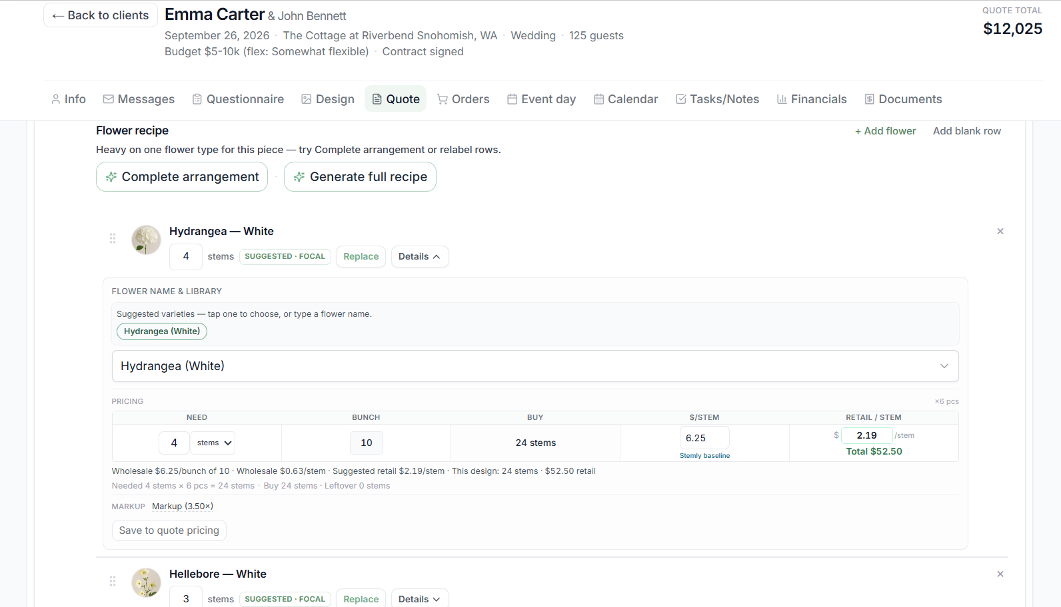
Task: Grab the Hellebore row drag handle
Action: [x=113, y=581]
